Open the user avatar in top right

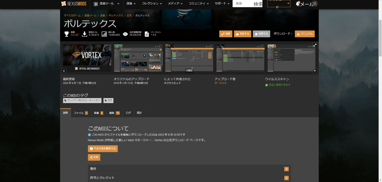[315, 4]
